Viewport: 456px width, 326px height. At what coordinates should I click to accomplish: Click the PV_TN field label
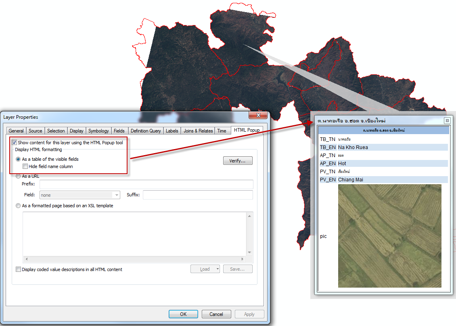click(328, 171)
